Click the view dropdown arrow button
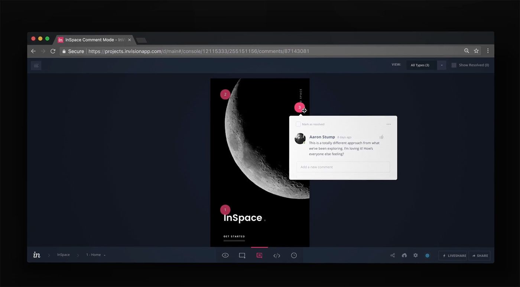Image resolution: width=520 pixels, height=287 pixels. click(442, 65)
